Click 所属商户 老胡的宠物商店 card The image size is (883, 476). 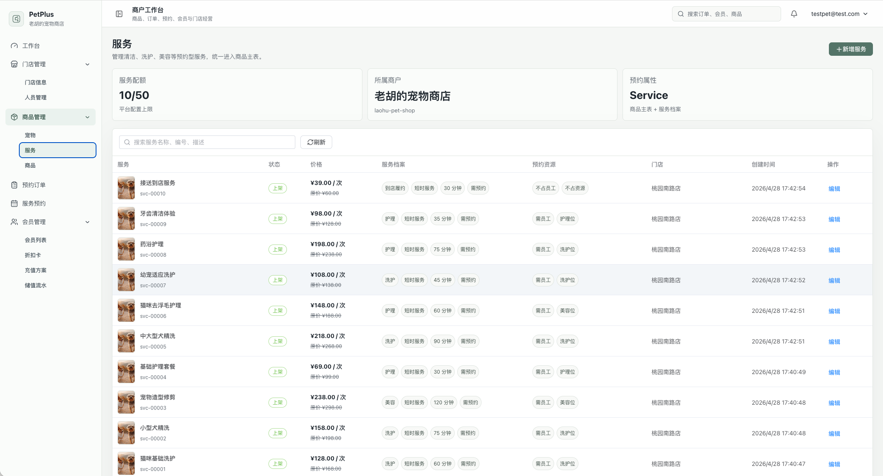[492, 95]
